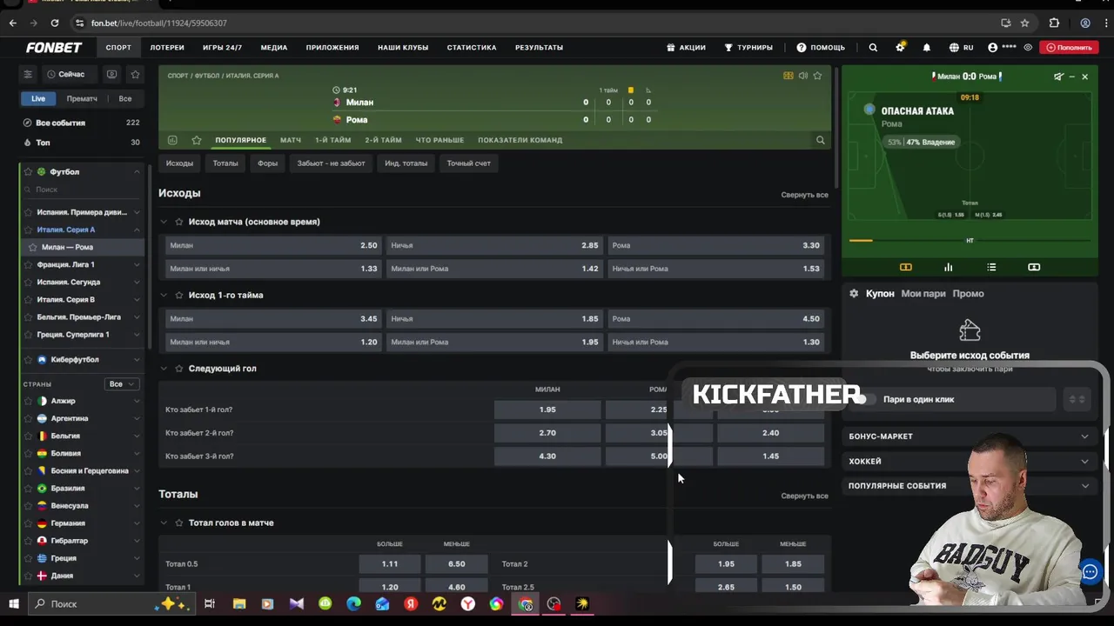The image size is (1114, 626).
Task: Collapse Тотал голов в матче market
Action: coord(164,523)
